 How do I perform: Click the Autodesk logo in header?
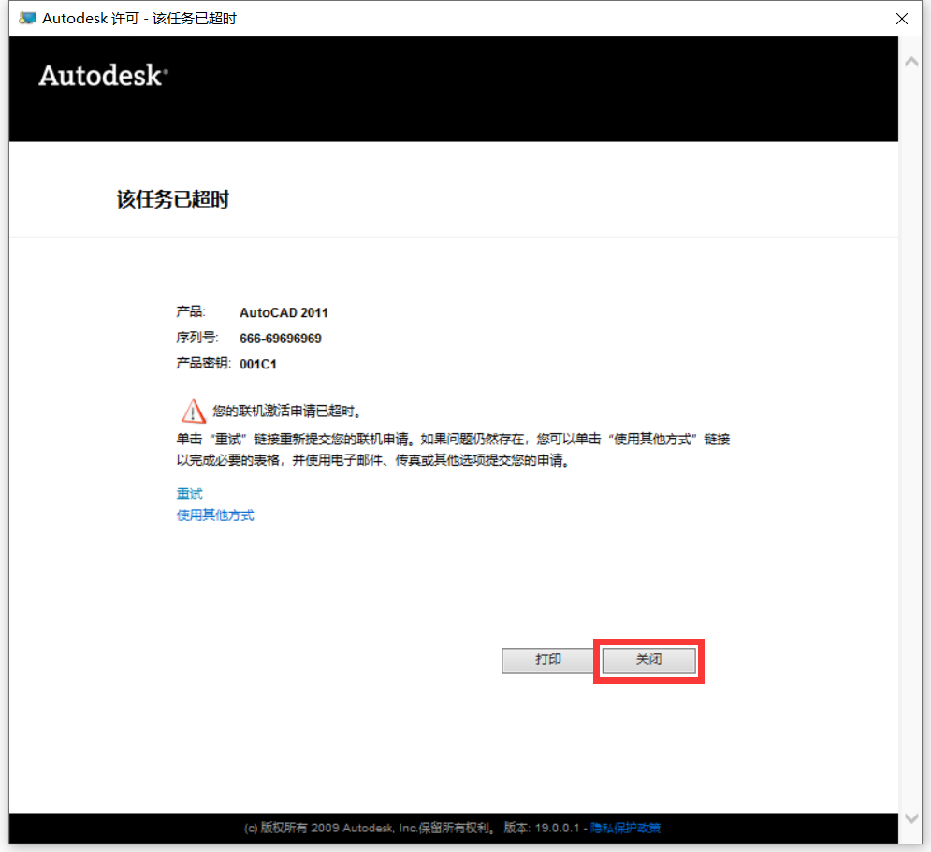(x=103, y=76)
